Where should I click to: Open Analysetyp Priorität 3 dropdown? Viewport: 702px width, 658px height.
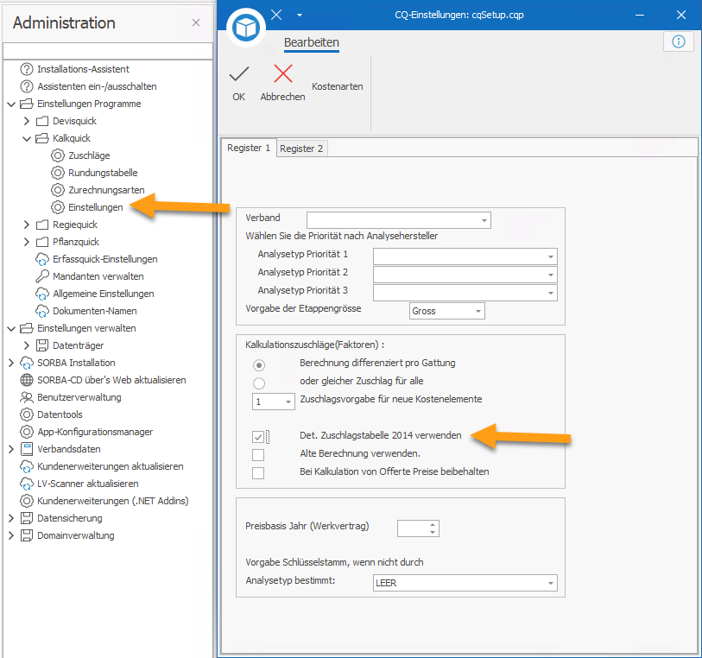click(465, 293)
